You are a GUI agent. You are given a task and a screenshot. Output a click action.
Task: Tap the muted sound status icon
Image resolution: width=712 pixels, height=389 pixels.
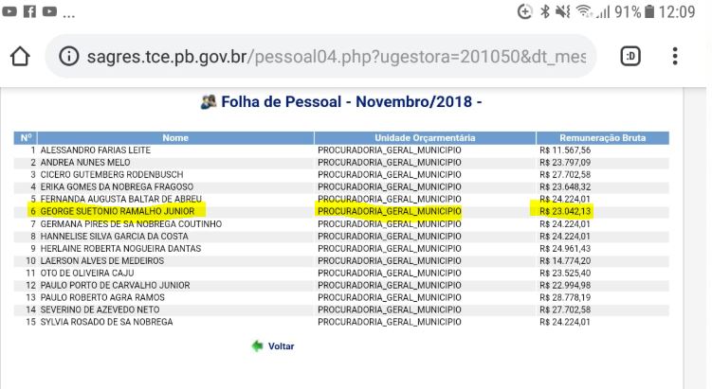coord(563,11)
